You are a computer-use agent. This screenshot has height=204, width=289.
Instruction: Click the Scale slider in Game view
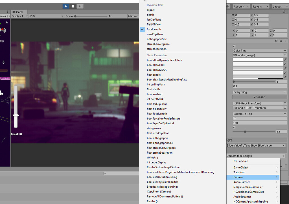91,16
